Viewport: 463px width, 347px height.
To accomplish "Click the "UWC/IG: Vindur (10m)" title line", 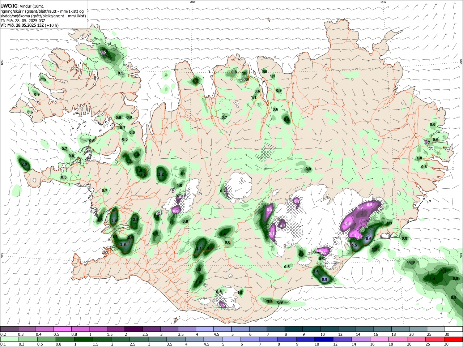I will click(x=22, y=6).
